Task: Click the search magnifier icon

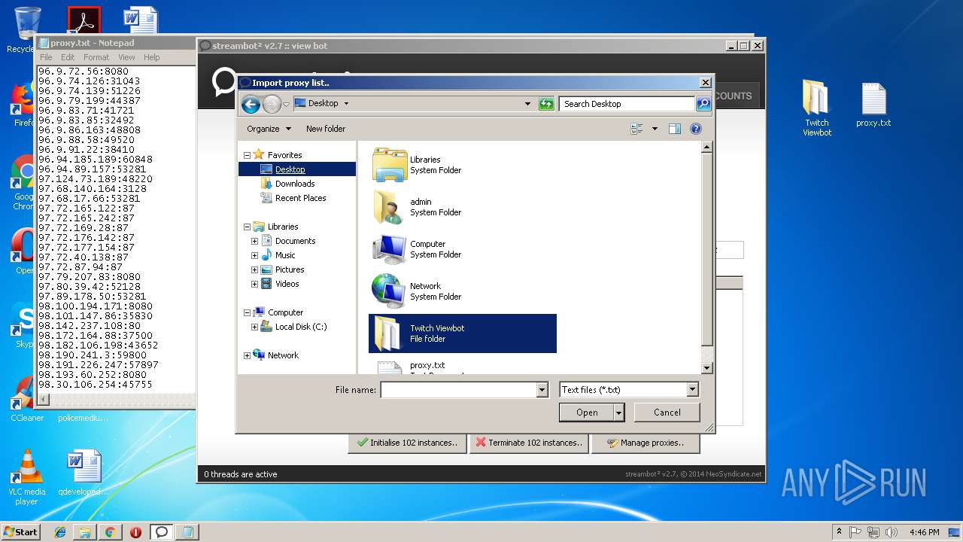Action: pos(703,104)
